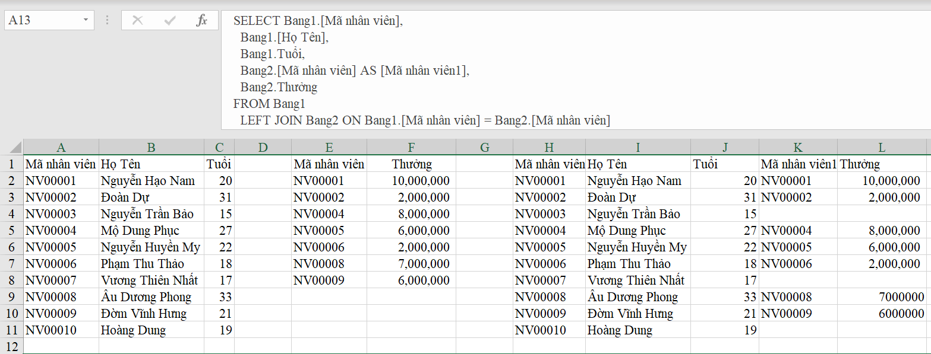Click cell L1 'Thưởng' header
The image size is (931, 354).
tap(882, 164)
